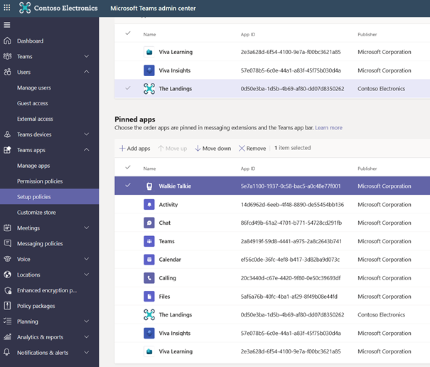Click the Move down button
Viewport: 430px width, 367px height.
tap(213, 149)
